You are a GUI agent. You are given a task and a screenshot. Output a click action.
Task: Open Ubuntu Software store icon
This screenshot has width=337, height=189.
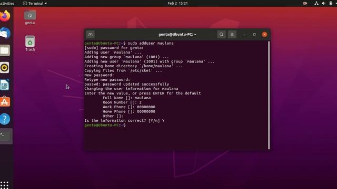(5, 102)
